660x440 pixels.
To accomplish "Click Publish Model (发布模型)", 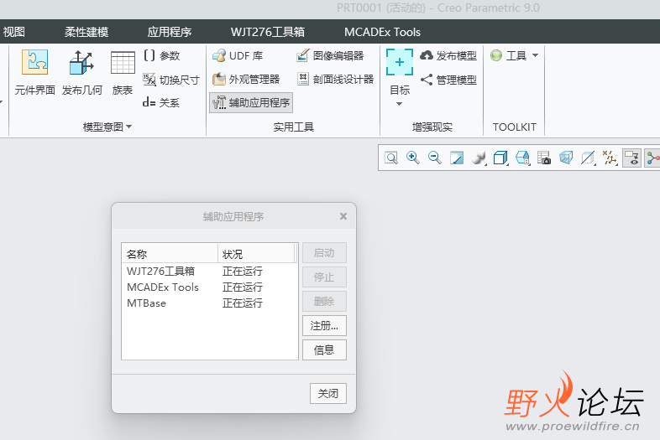I will point(448,55).
